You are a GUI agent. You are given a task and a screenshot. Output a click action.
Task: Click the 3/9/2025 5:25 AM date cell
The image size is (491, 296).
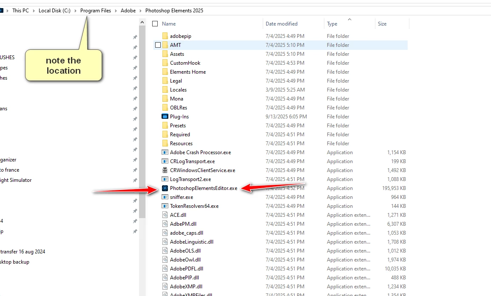tap(285, 90)
